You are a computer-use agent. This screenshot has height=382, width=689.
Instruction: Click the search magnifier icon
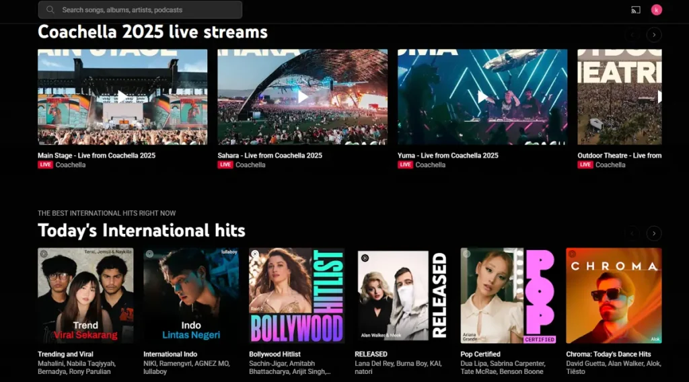[50, 9]
